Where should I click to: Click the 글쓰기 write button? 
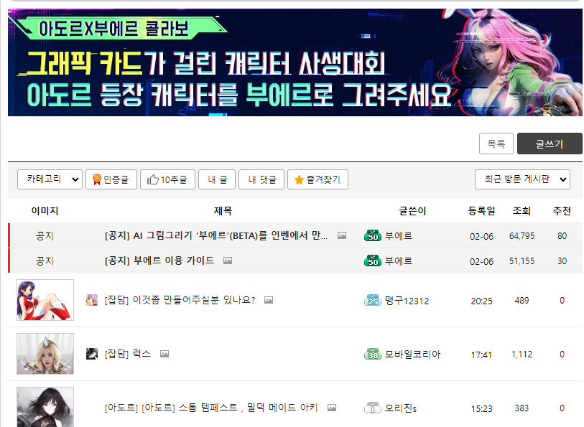[550, 144]
